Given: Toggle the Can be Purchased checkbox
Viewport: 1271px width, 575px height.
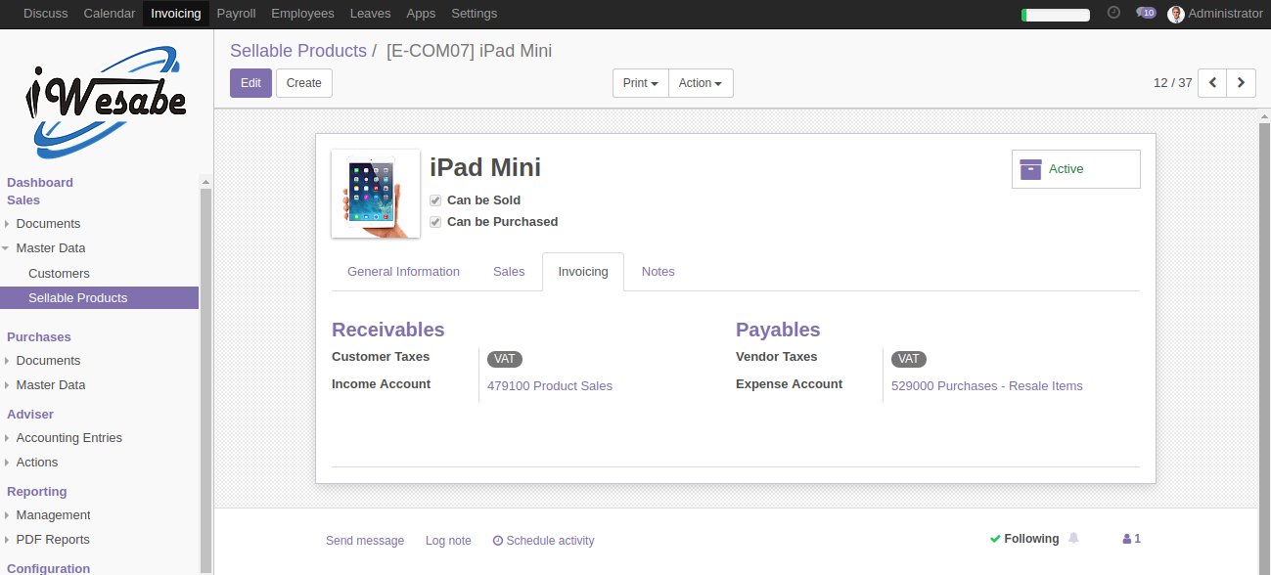Looking at the screenshot, I should coord(435,222).
